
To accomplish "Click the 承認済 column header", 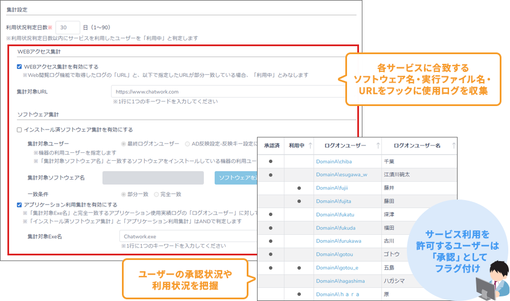I will [x=272, y=145].
